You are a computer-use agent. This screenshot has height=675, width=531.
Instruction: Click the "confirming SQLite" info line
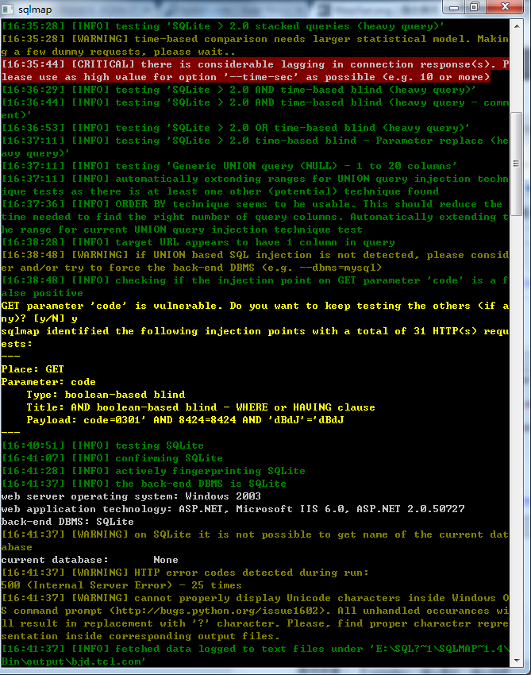tap(112, 458)
